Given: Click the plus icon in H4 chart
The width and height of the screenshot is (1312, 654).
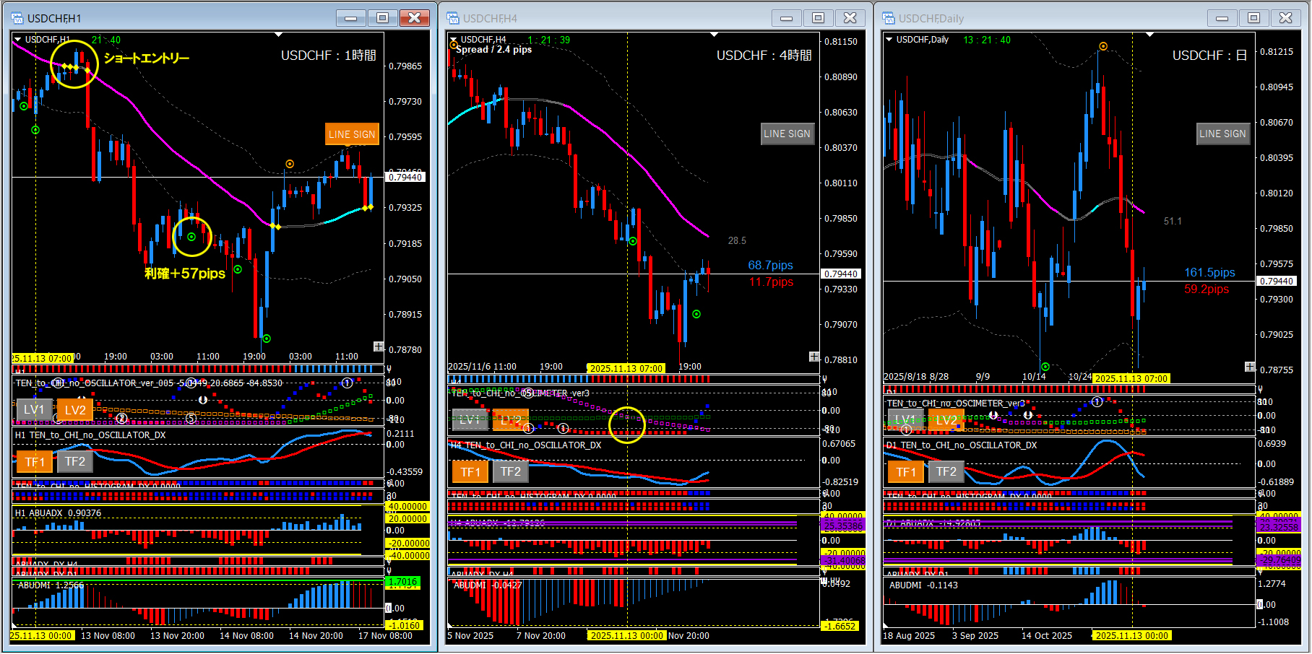Looking at the screenshot, I should [814, 357].
